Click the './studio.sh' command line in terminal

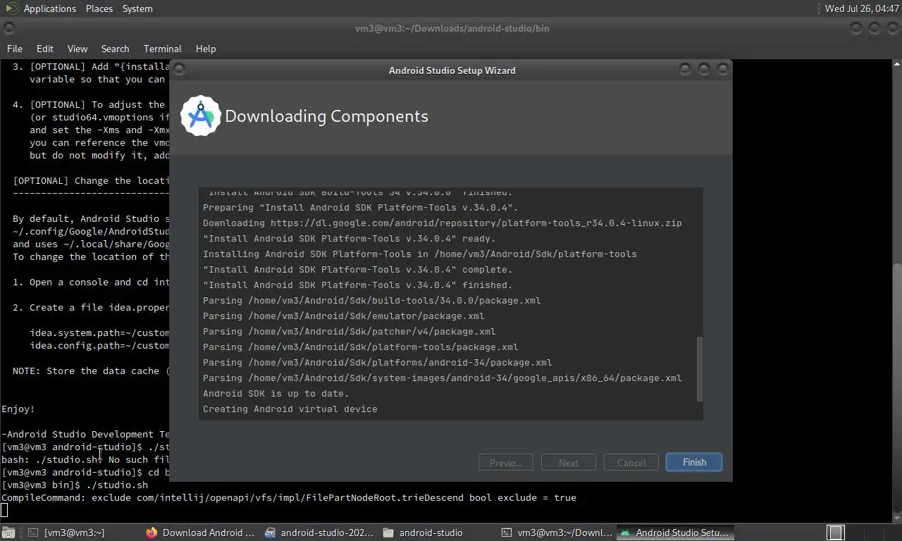pyautogui.click(x=75, y=485)
